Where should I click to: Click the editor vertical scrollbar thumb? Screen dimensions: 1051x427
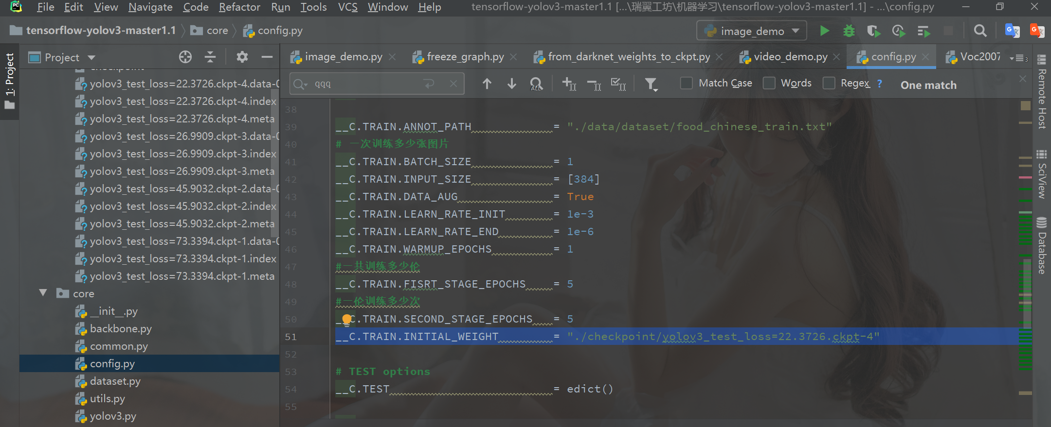pyautogui.click(x=1027, y=294)
